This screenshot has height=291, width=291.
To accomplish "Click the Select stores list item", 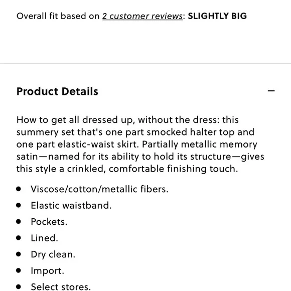I will (x=61, y=286).
